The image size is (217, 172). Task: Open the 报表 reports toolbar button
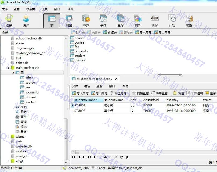pos(138,21)
